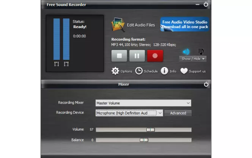Open the Info circle icon
Viewport: 252px width, 158px height.
click(164, 71)
